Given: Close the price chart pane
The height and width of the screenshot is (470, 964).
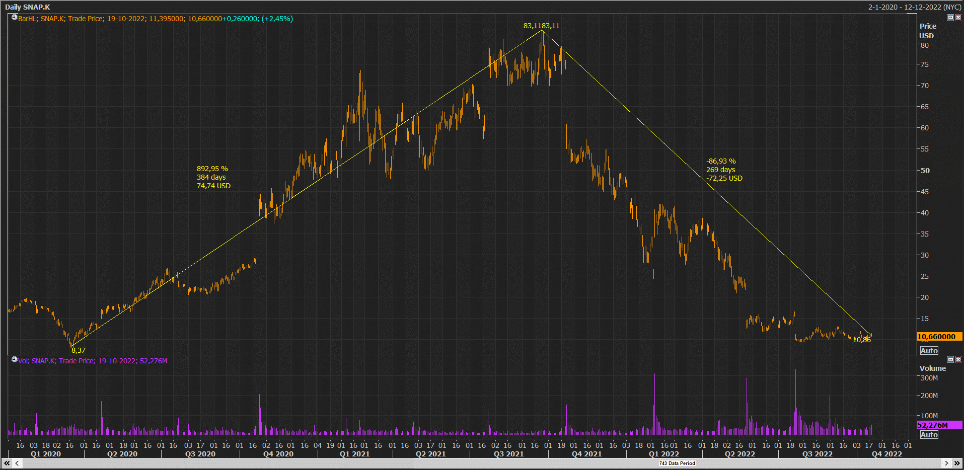Looking at the screenshot, I should point(958,17).
